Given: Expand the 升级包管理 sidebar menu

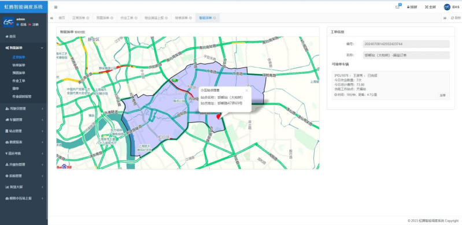Looking at the screenshot, I should tap(24, 164).
